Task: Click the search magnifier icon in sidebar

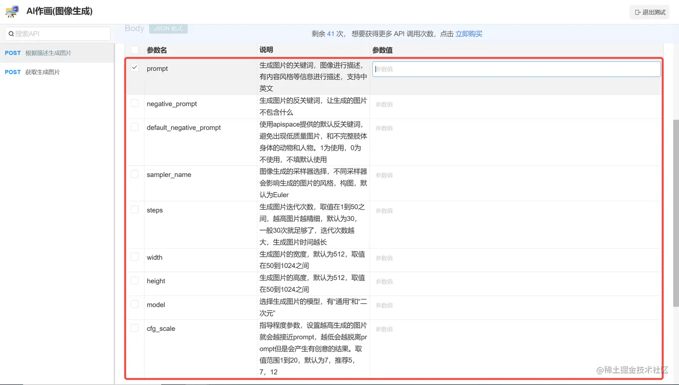Action: point(11,34)
